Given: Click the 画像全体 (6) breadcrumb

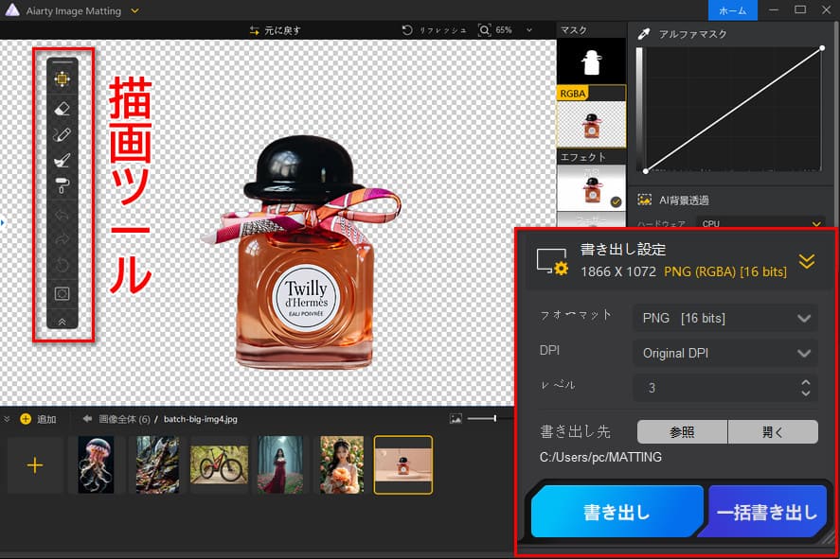Looking at the screenshot, I should [x=124, y=419].
